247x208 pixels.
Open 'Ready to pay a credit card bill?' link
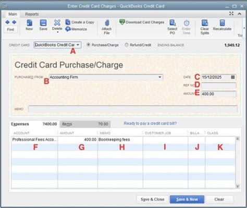[x=150, y=124]
